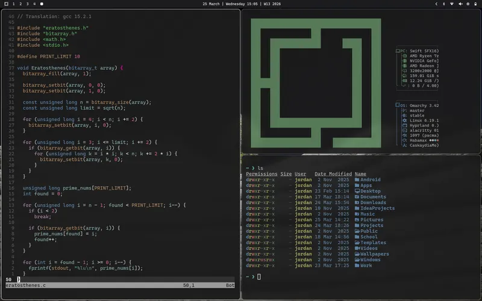Click the 'Projects' directory name
Screen dimensions: 482x301
pyautogui.click(x=372, y=225)
